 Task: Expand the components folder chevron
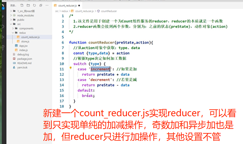coord(13,28)
